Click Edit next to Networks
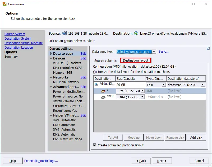Viewport: 212px width, 167px height. coord(83,77)
